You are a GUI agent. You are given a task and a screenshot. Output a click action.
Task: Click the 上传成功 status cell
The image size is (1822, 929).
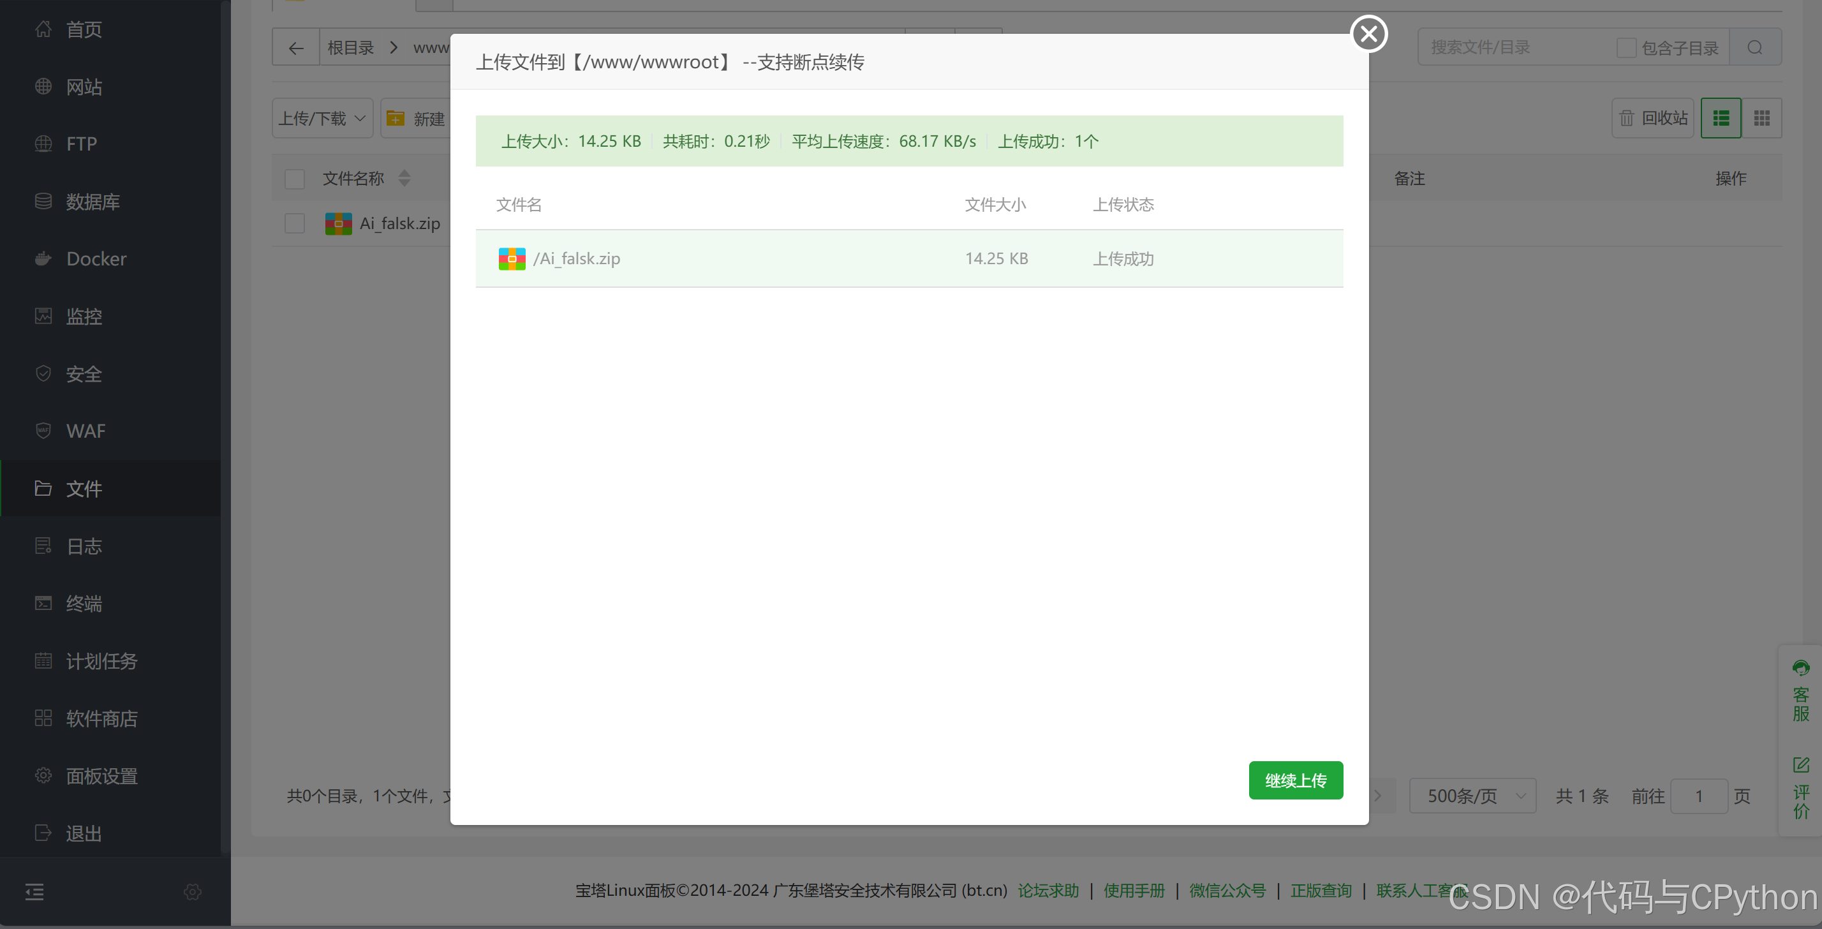tap(1123, 258)
